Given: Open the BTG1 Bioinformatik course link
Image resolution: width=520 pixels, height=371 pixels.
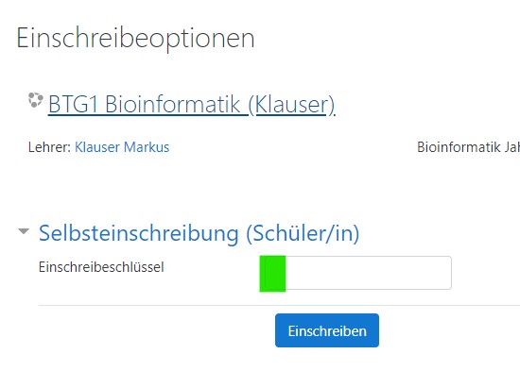Looking at the screenshot, I should point(192,105).
